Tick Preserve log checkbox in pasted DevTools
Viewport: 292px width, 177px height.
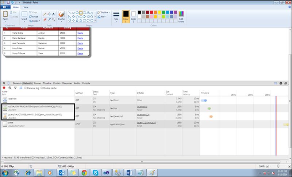[26, 88]
